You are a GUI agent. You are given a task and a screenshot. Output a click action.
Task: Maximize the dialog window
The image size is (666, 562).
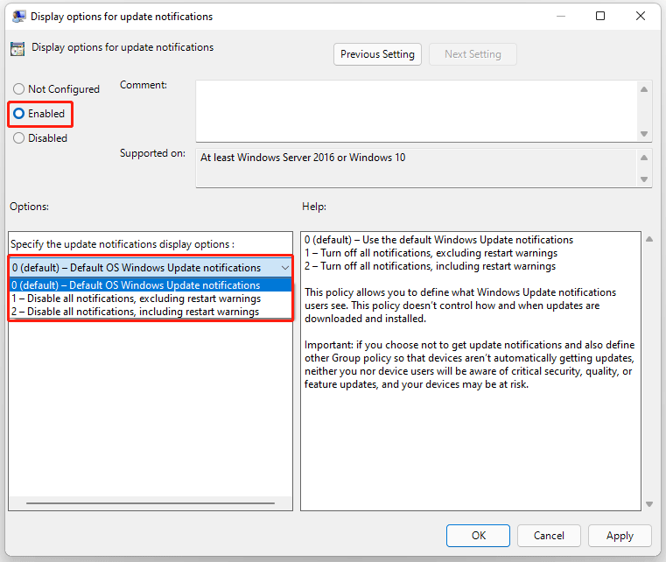click(x=600, y=16)
